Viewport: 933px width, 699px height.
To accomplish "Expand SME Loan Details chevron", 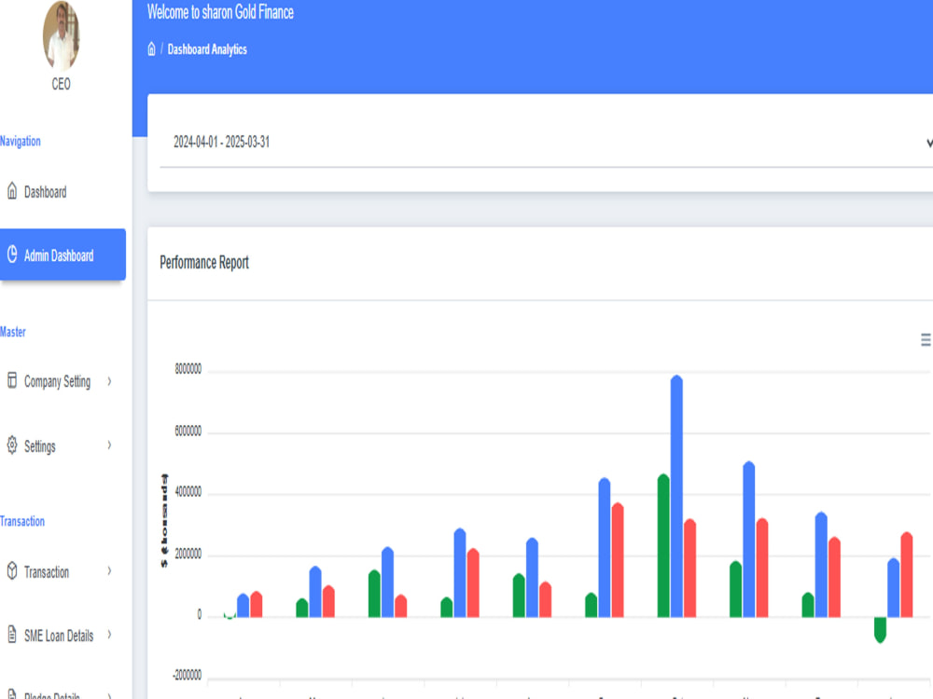I will [x=109, y=635].
